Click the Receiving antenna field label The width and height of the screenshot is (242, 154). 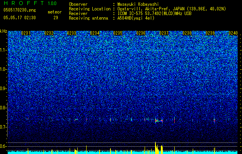(x=88, y=18)
